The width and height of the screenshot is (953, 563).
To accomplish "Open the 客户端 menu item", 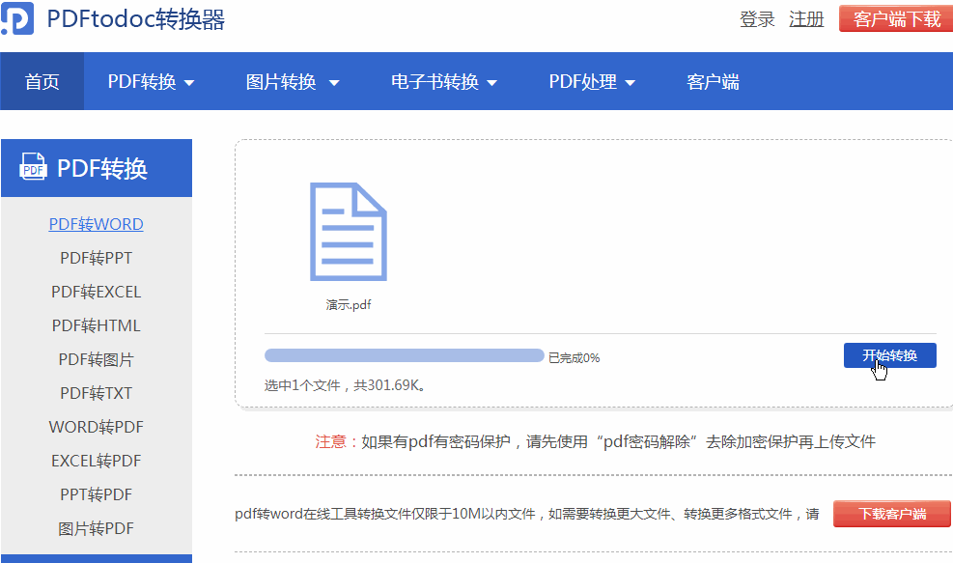I will coord(713,81).
